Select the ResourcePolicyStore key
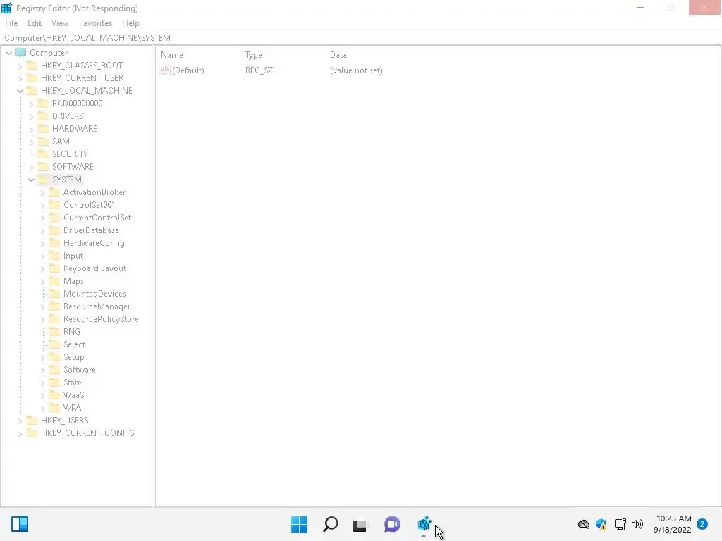The width and height of the screenshot is (722, 541). point(101,319)
